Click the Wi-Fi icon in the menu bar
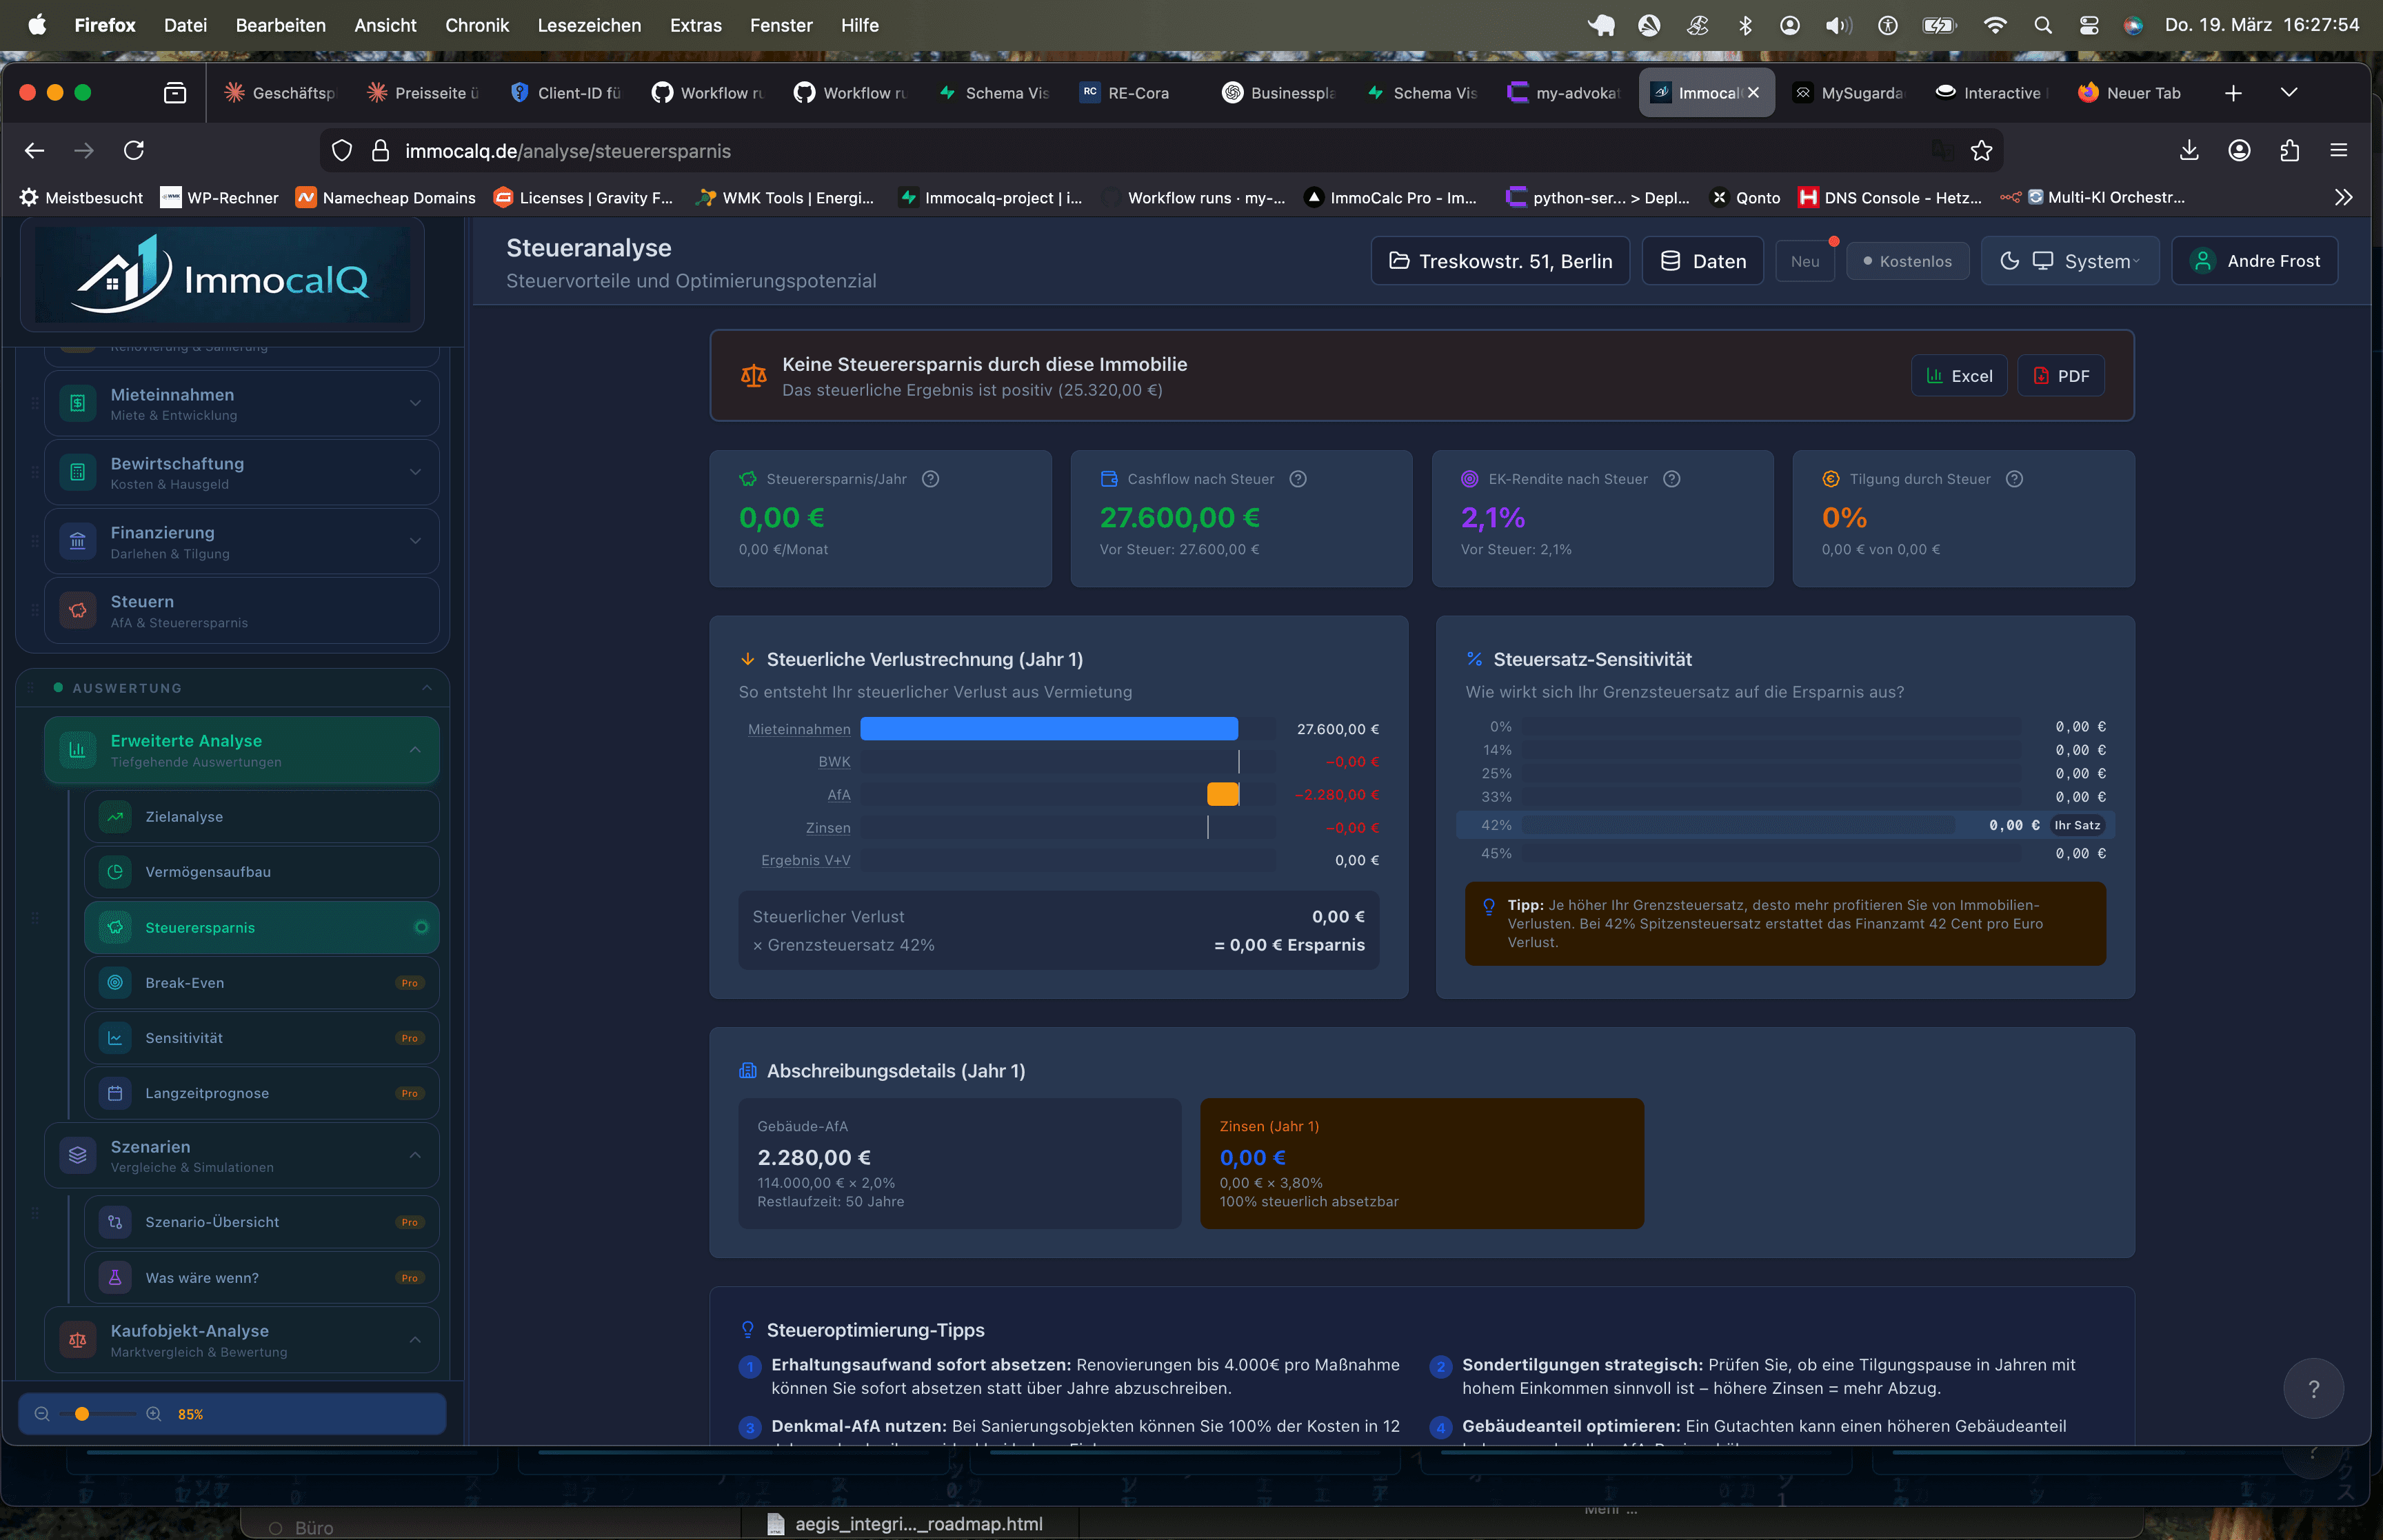 (x=1994, y=25)
